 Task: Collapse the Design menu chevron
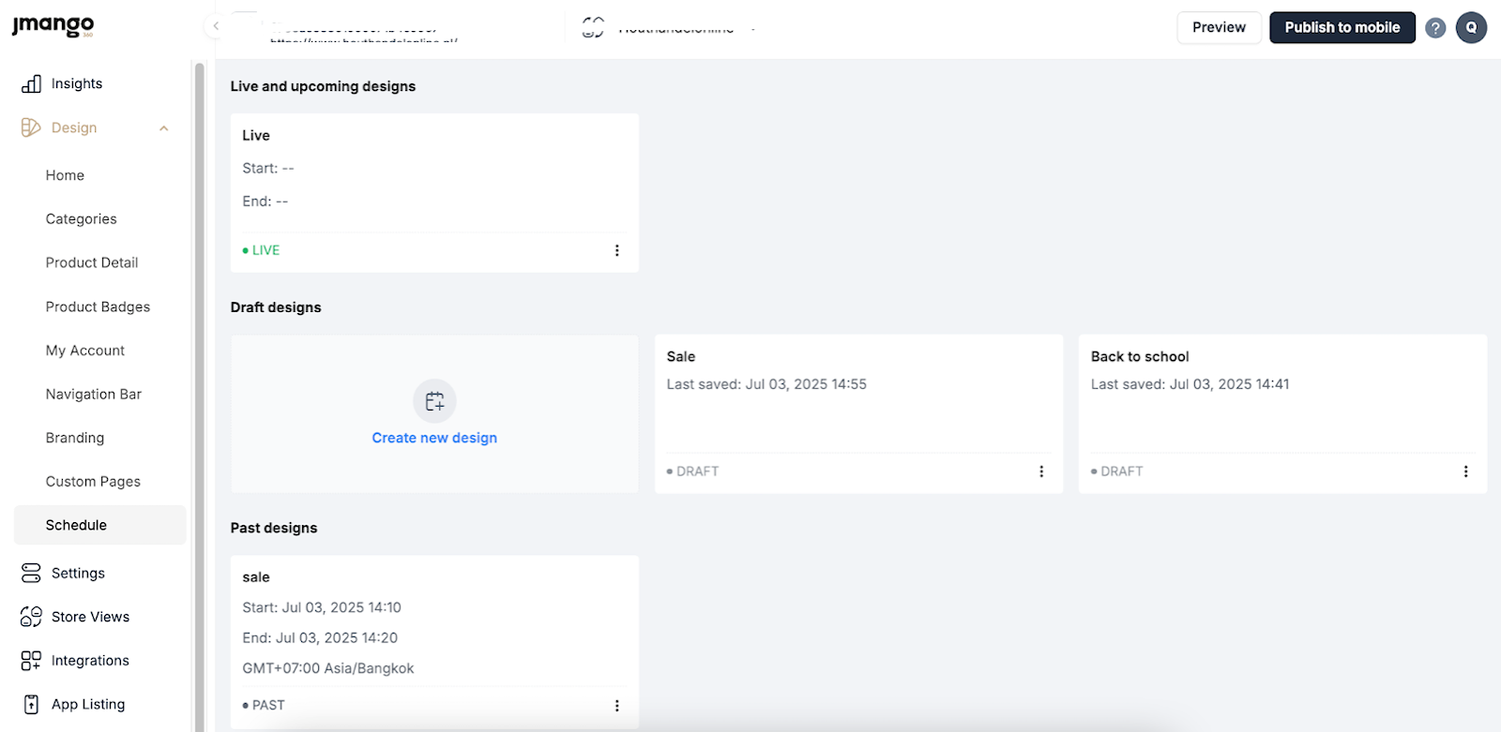164,128
